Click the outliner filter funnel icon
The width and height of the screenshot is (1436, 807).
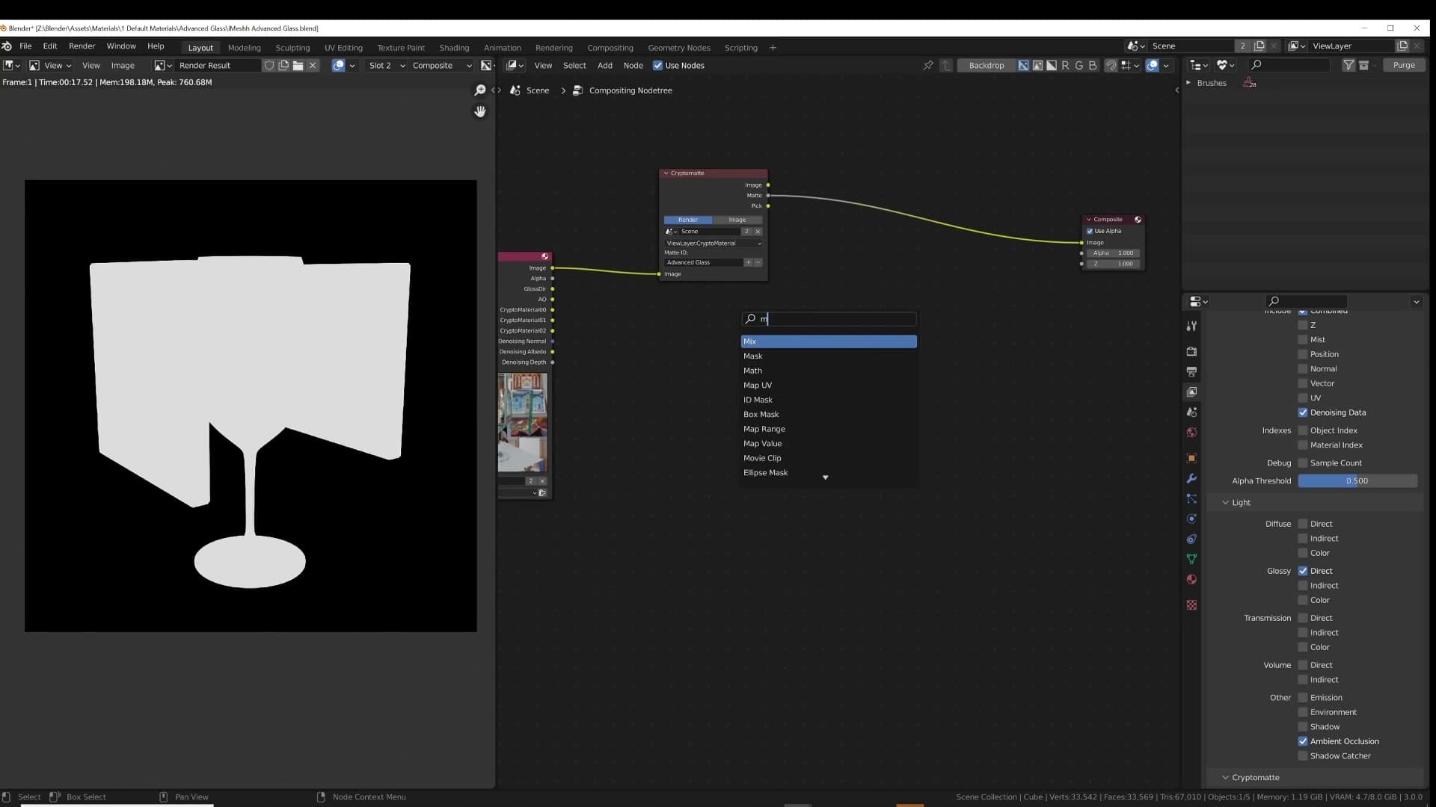point(1348,66)
